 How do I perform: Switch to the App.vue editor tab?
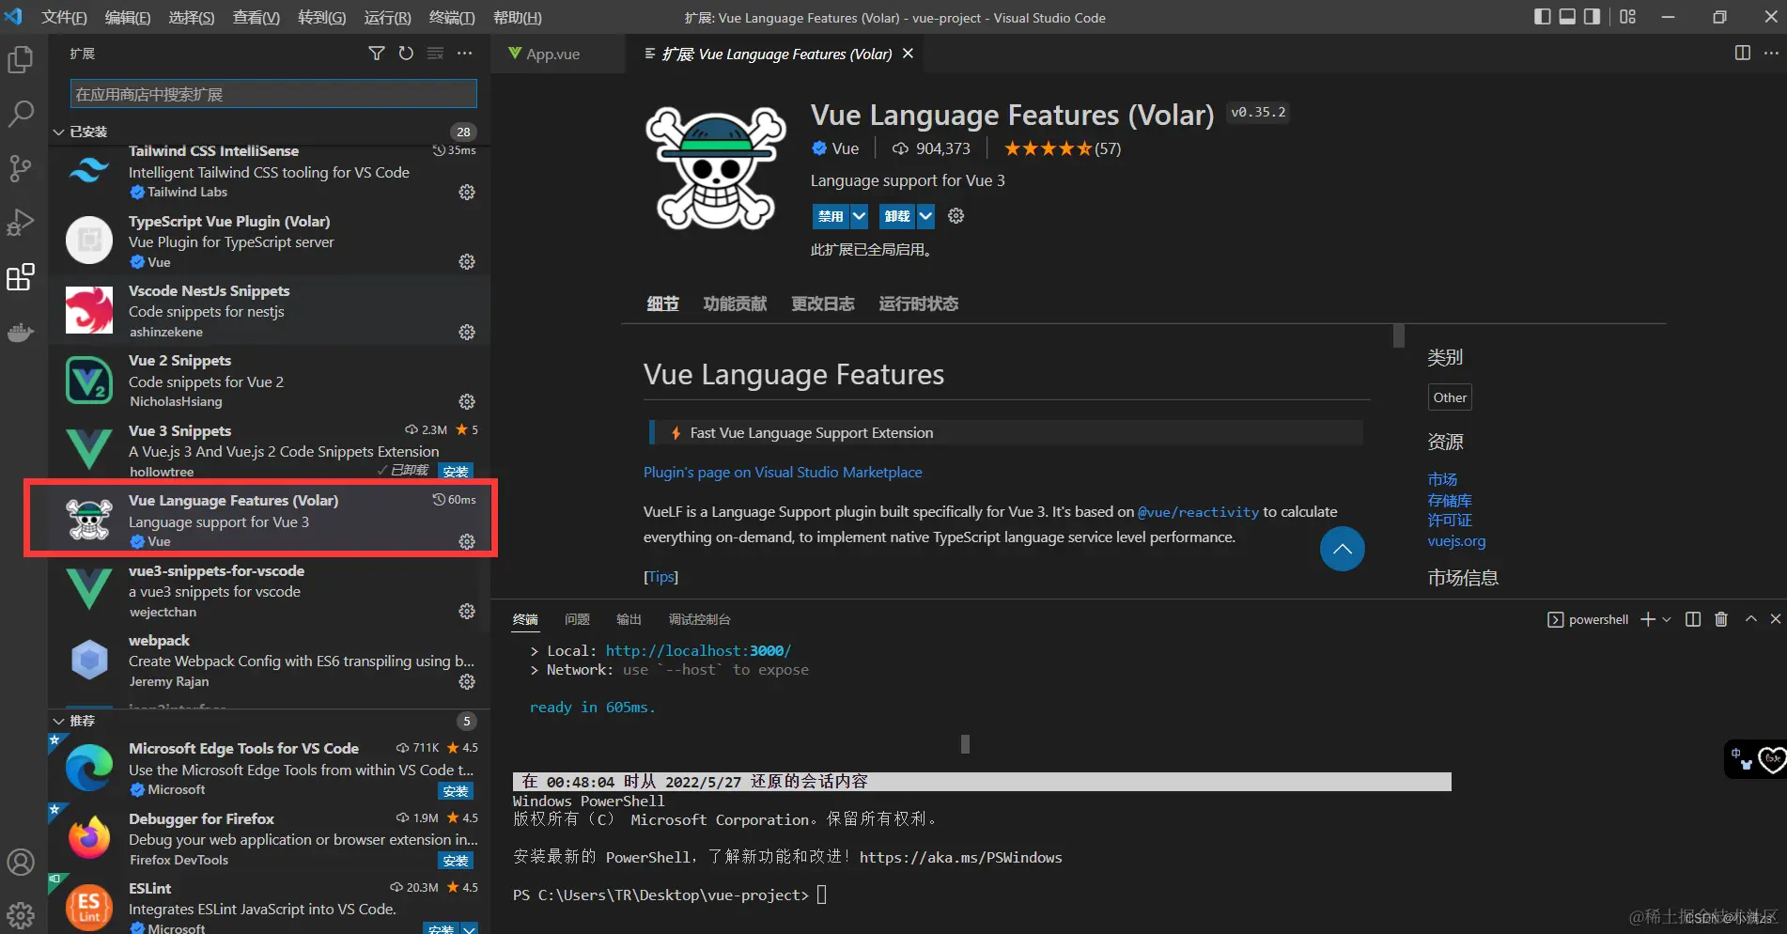click(557, 54)
